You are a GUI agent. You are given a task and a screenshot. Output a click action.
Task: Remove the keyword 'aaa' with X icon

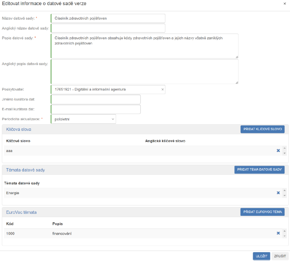[278, 151]
